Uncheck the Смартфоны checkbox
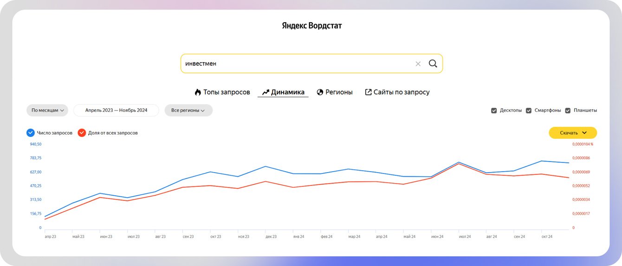This screenshot has height=266, width=622. tap(529, 111)
